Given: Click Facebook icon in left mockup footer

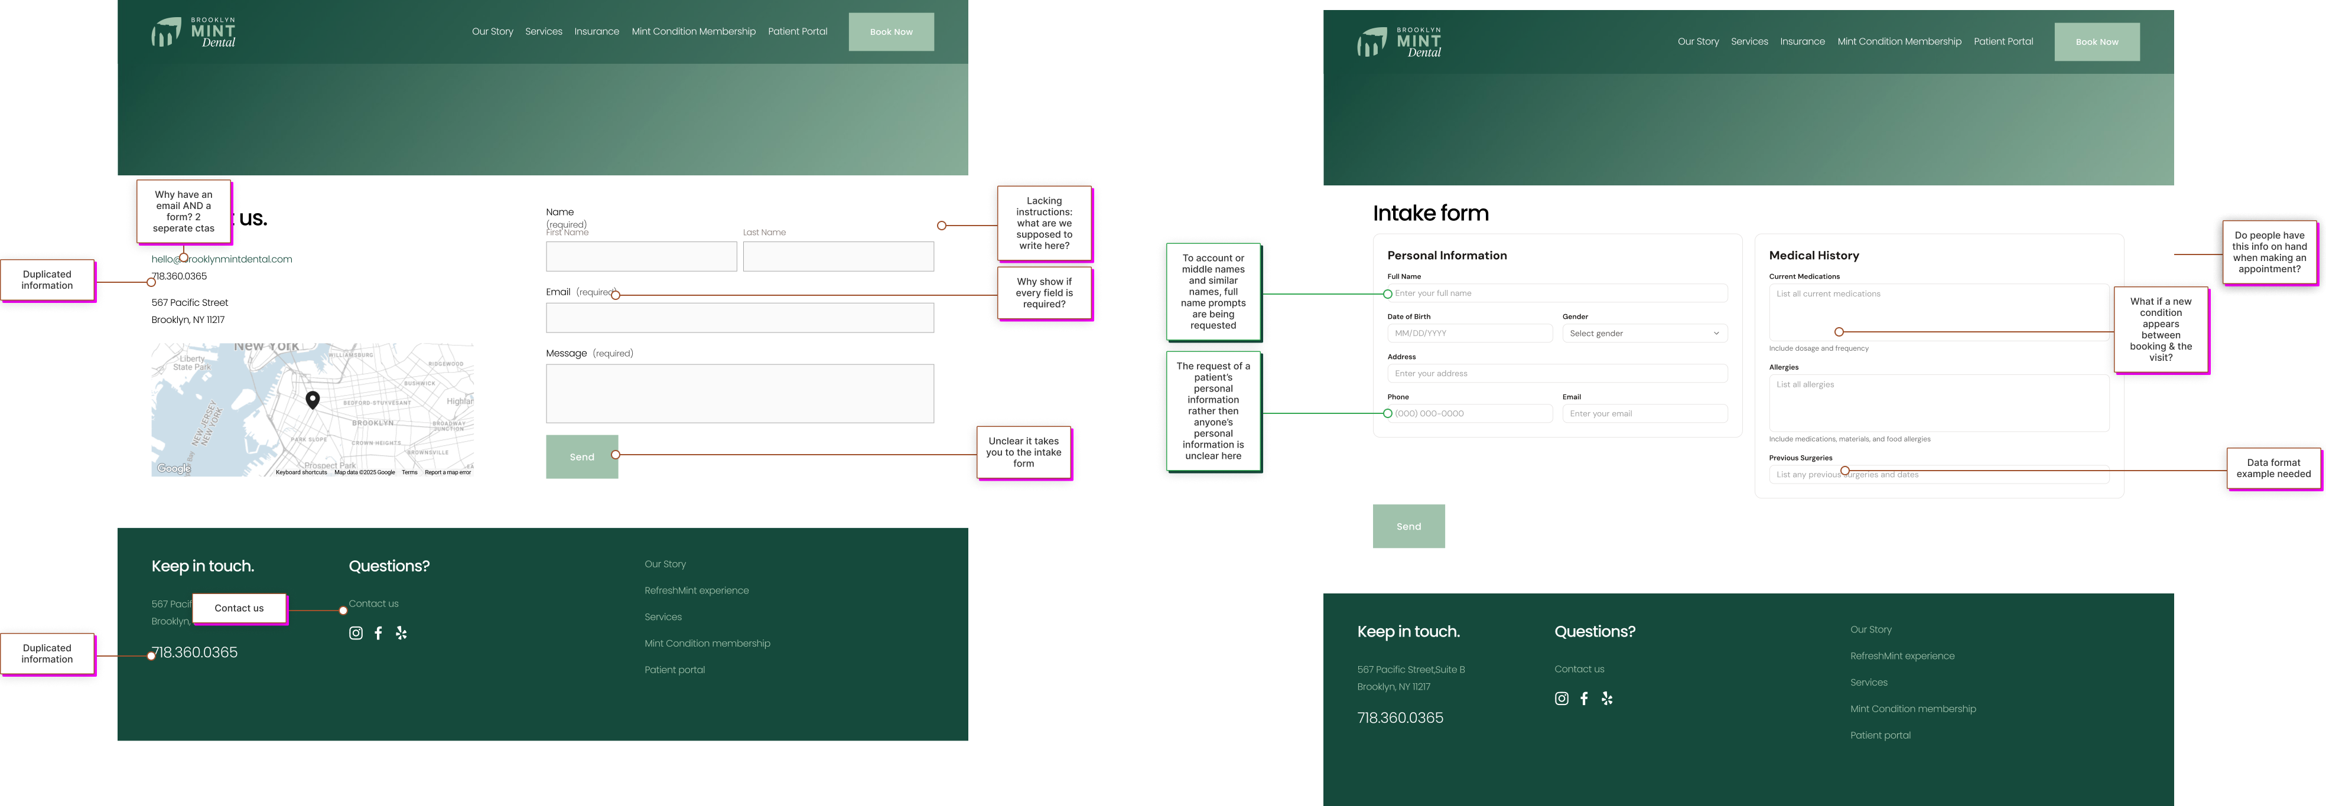Looking at the screenshot, I should pos(378,634).
